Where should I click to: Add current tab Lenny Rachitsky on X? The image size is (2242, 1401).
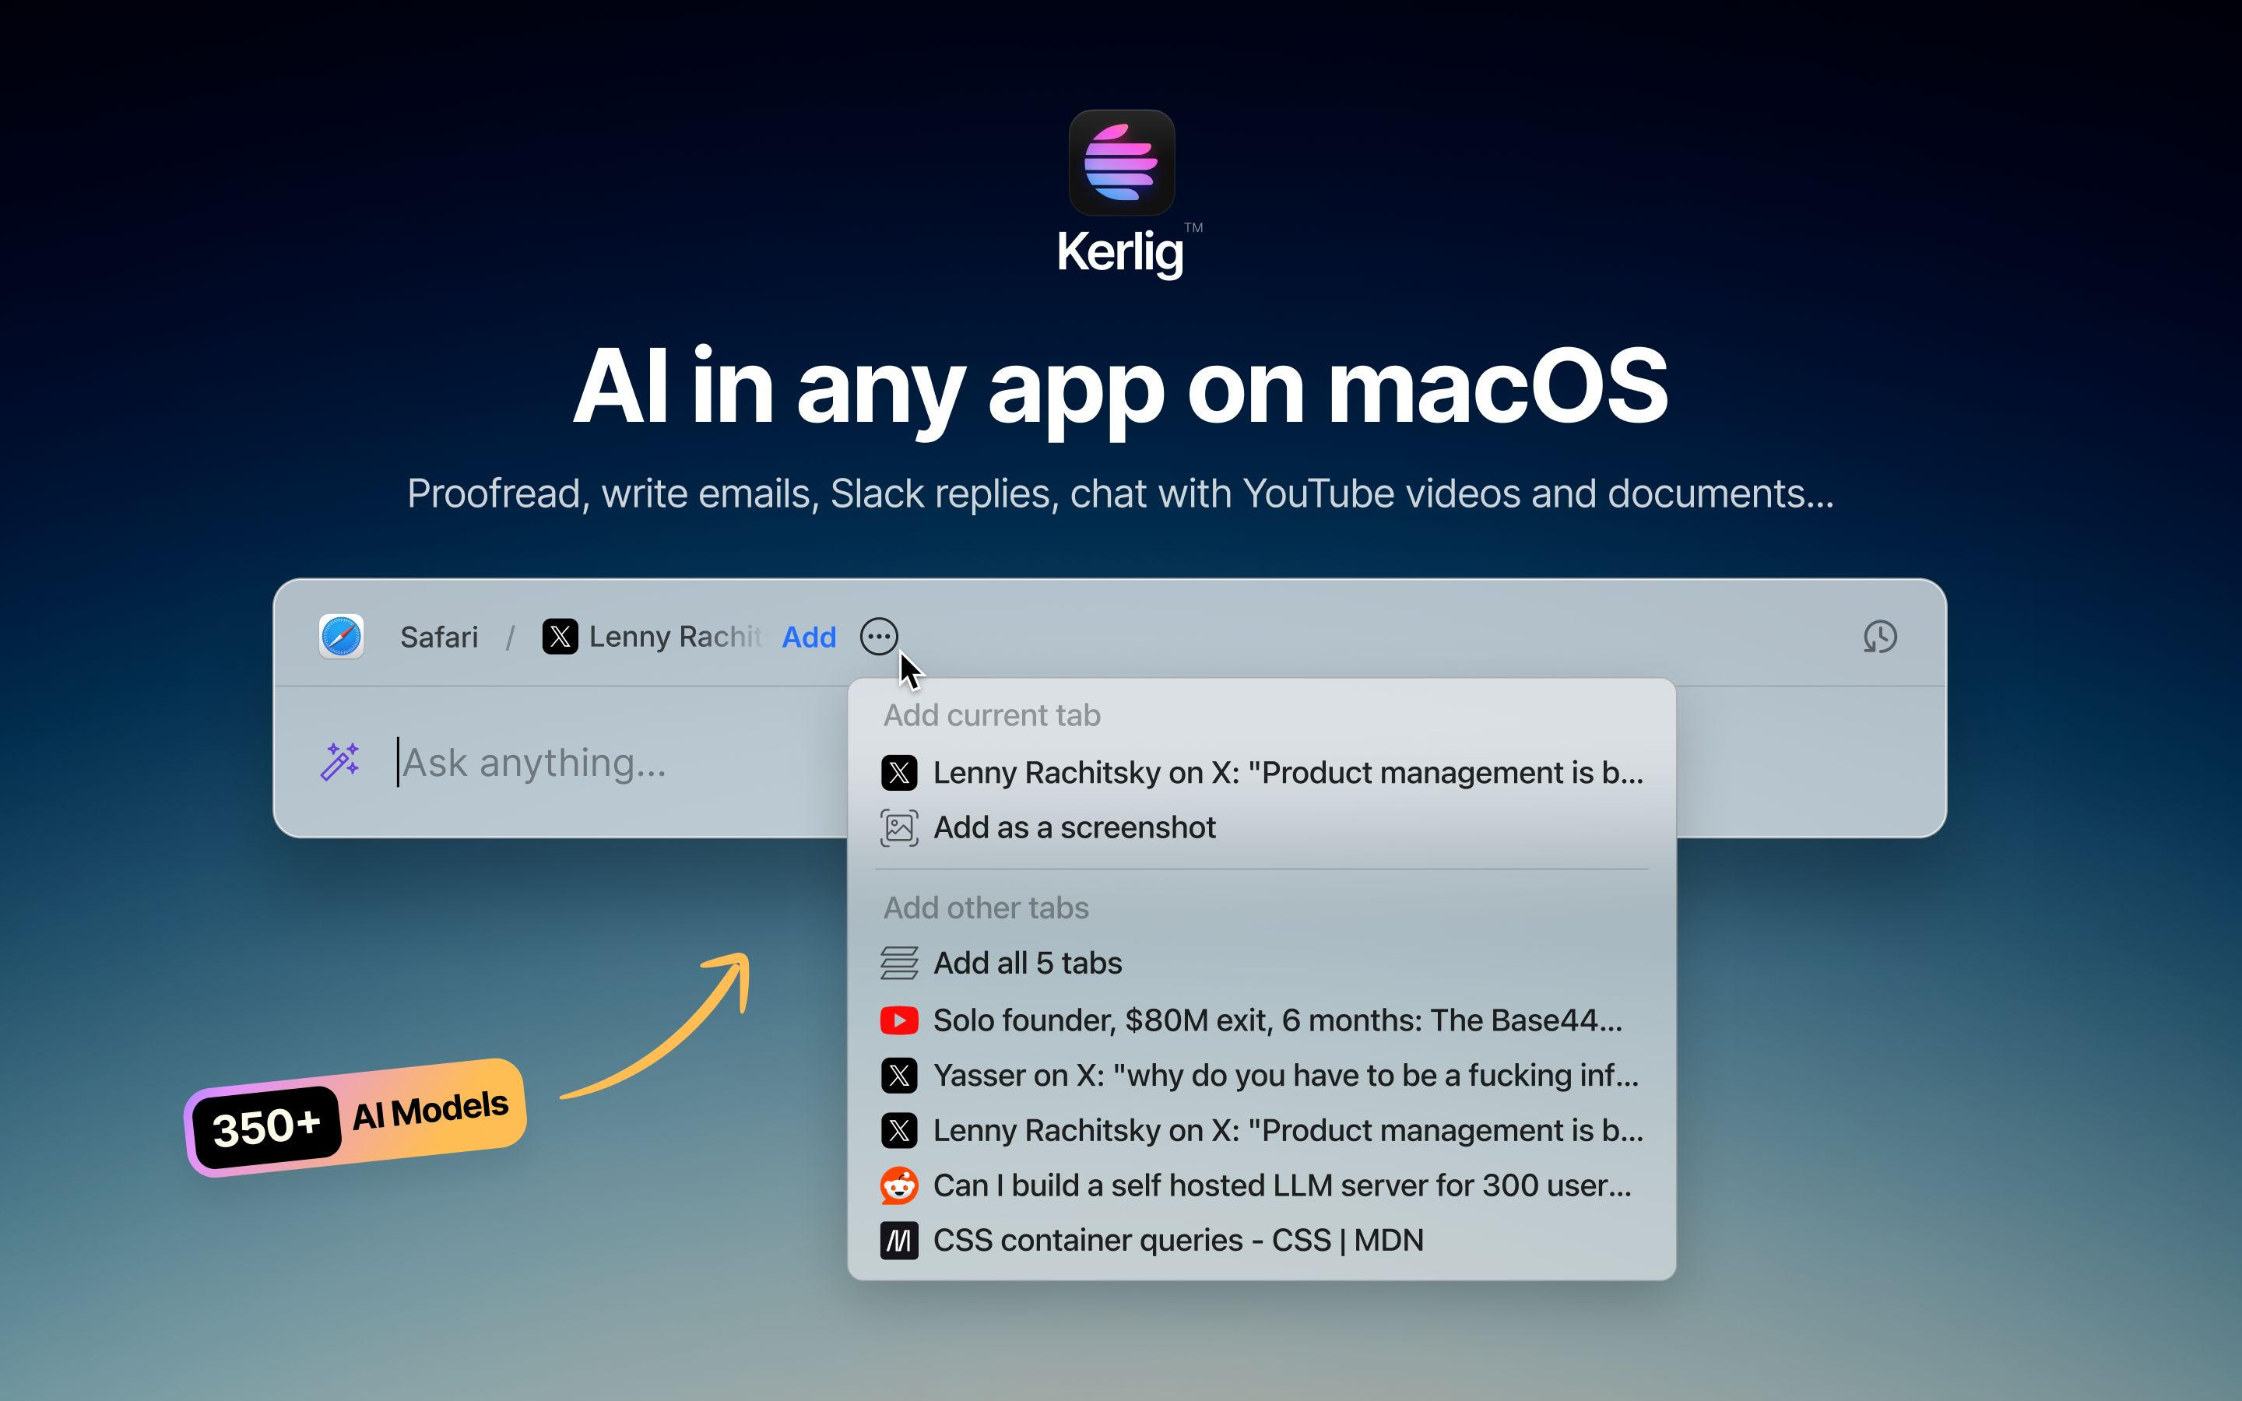[1287, 773]
